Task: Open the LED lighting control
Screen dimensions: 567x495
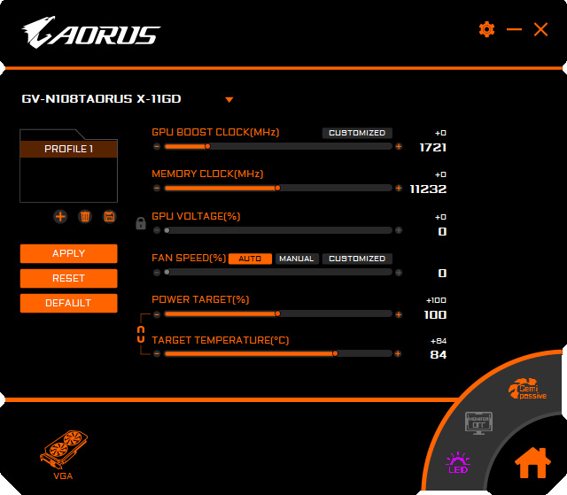Action: [x=458, y=463]
